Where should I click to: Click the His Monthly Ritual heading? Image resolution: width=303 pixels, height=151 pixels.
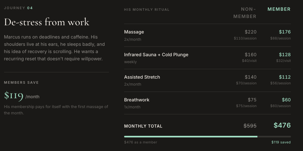coord(147,9)
